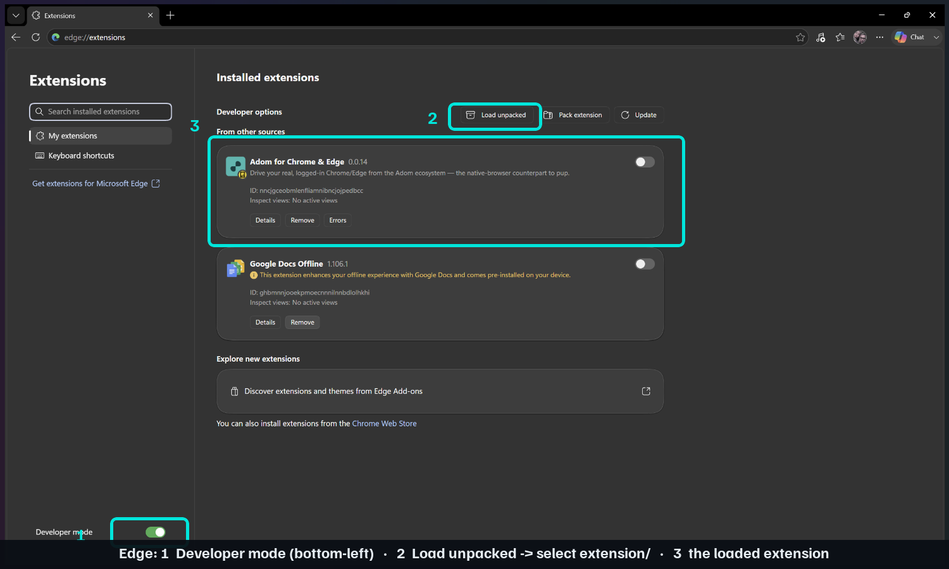Click the Load unpacked button

pyautogui.click(x=496, y=115)
